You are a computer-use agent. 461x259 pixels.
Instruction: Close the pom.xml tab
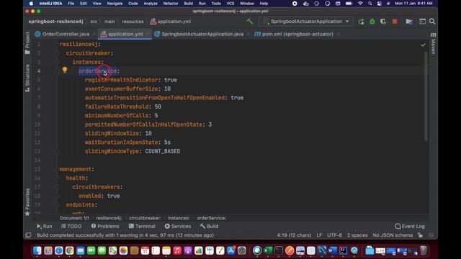tap(339, 35)
